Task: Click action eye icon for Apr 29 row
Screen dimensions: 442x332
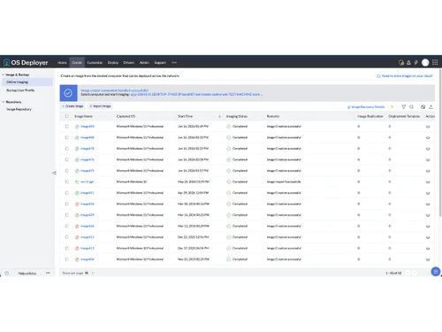Action: 428,193
